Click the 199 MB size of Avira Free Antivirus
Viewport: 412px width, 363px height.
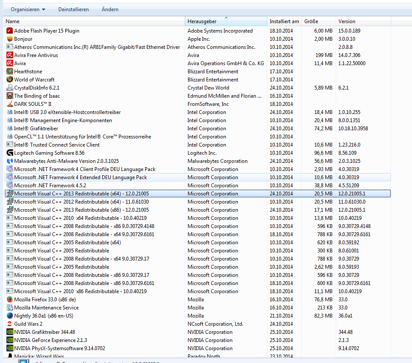coord(324,55)
